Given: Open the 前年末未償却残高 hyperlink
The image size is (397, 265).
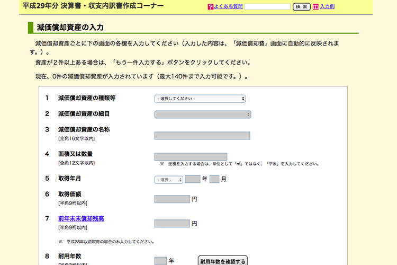Looking at the screenshot, I should pyautogui.click(x=81, y=218).
